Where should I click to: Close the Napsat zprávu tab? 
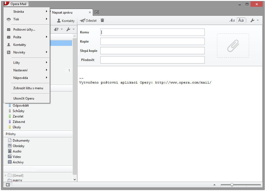[90, 12]
